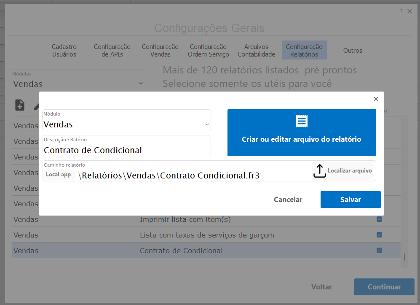Expand the Módulo dropdown in the dialog
Screen dimensions: 420x305
pyautogui.click(x=207, y=124)
